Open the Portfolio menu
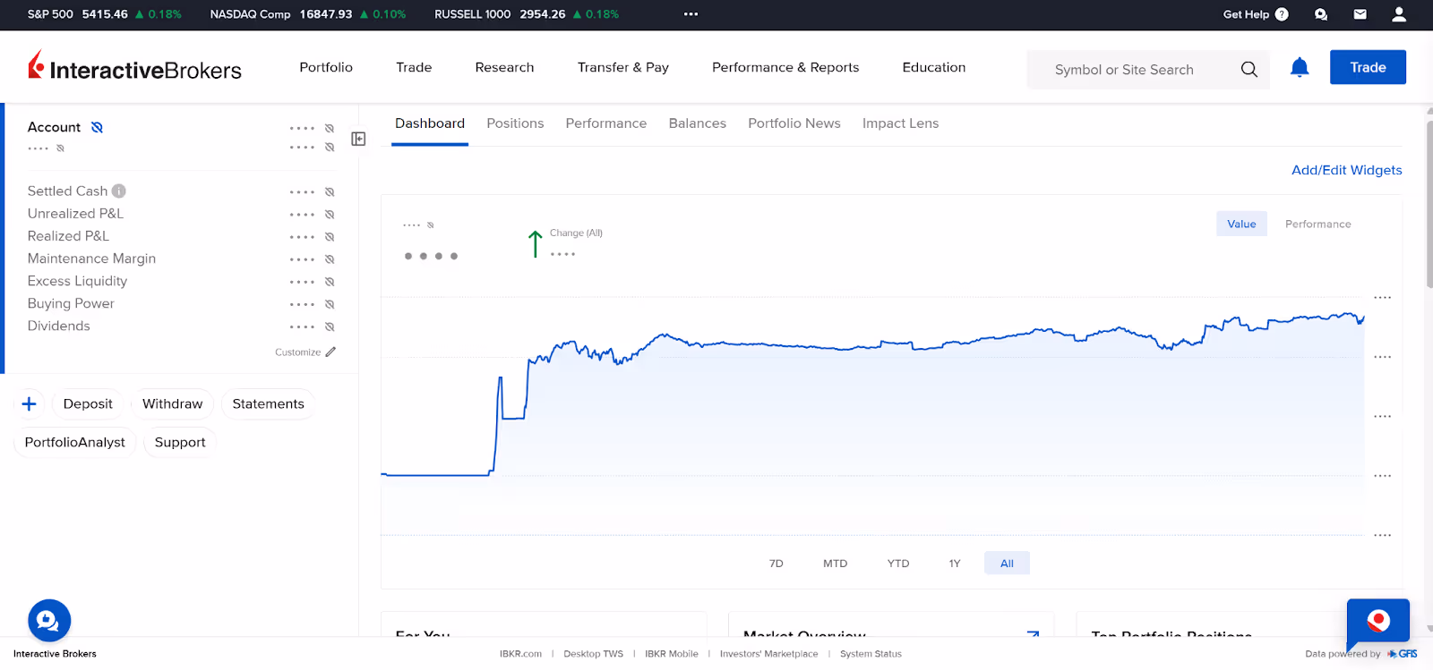This screenshot has width=1433, height=670. click(x=326, y=67)
